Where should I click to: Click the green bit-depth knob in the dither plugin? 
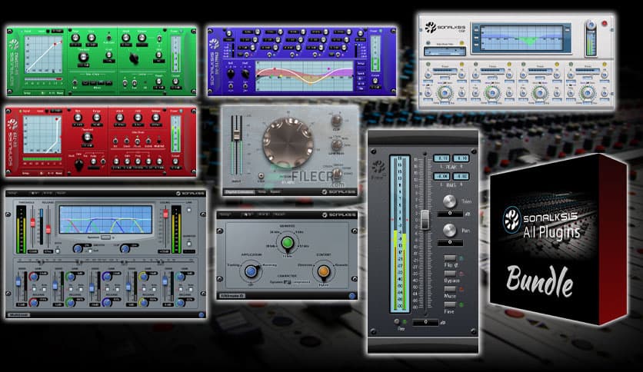point(288,243)
